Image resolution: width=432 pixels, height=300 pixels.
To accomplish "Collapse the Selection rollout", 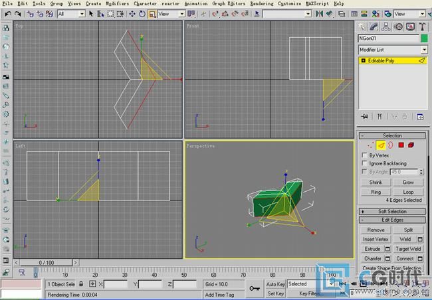I will [x=392, y=135].
